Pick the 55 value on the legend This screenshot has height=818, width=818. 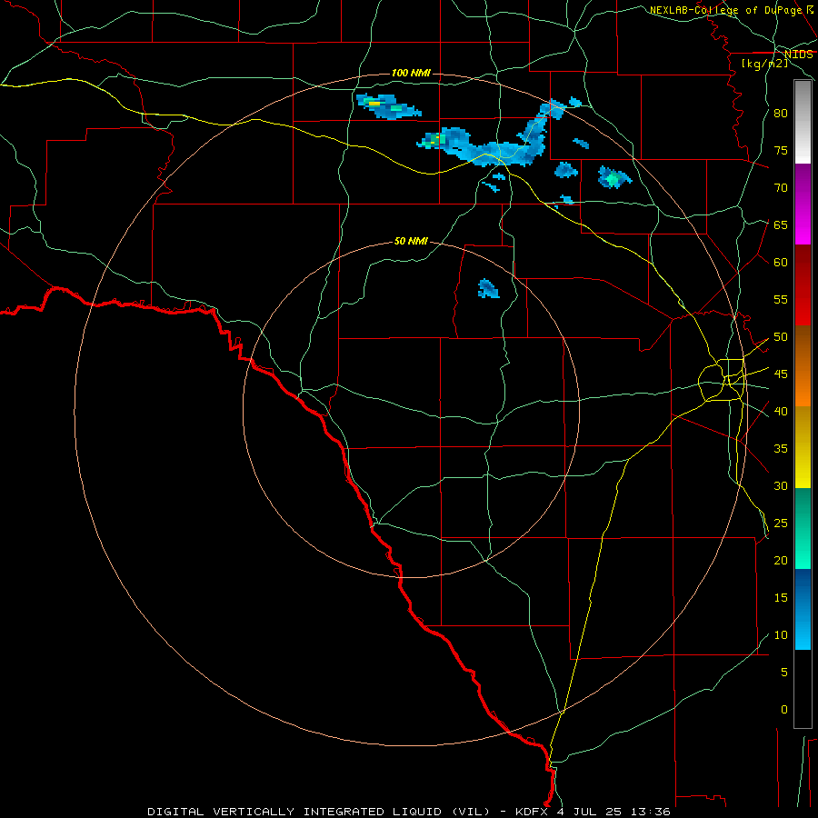(x=781, y=299)
